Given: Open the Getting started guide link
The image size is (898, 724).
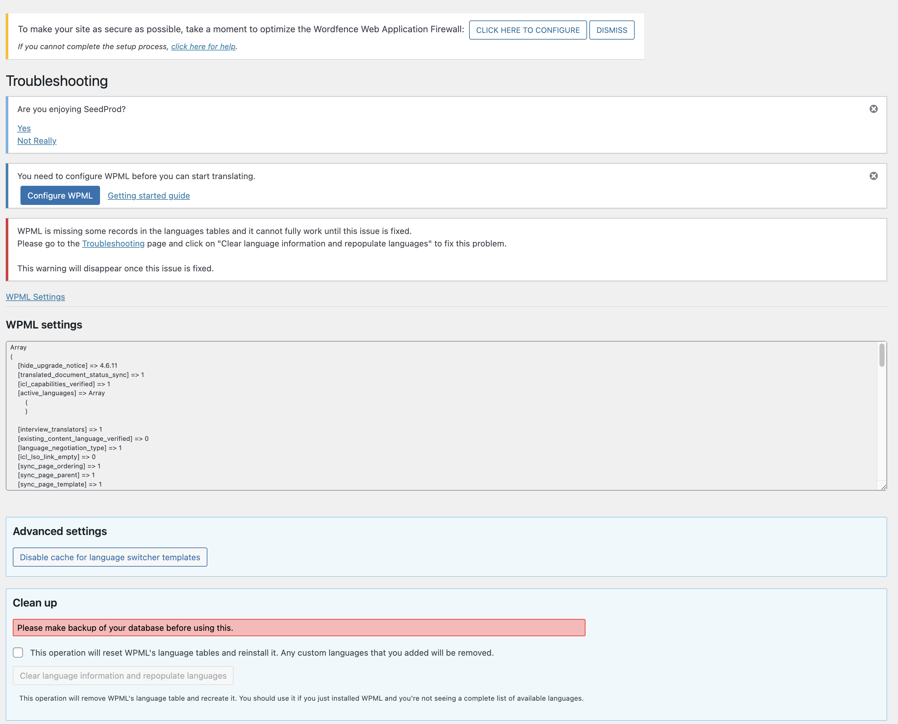Looking at the screenshot, I should [149, 196].
